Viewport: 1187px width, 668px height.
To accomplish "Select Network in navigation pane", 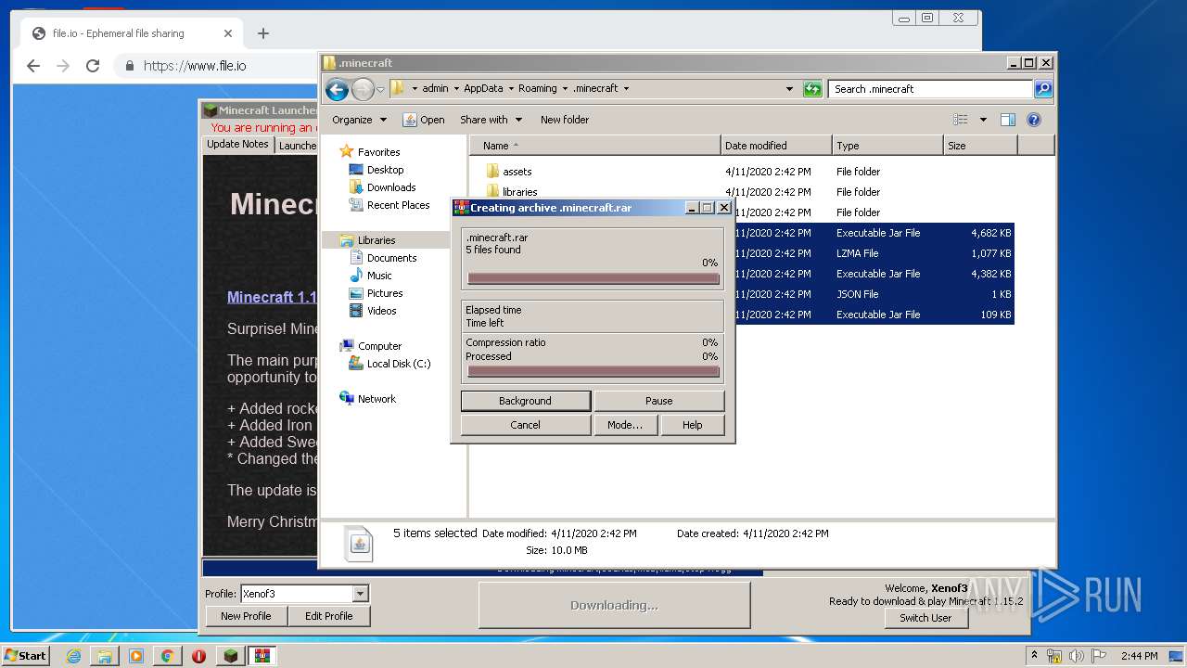I will [377, 399].
